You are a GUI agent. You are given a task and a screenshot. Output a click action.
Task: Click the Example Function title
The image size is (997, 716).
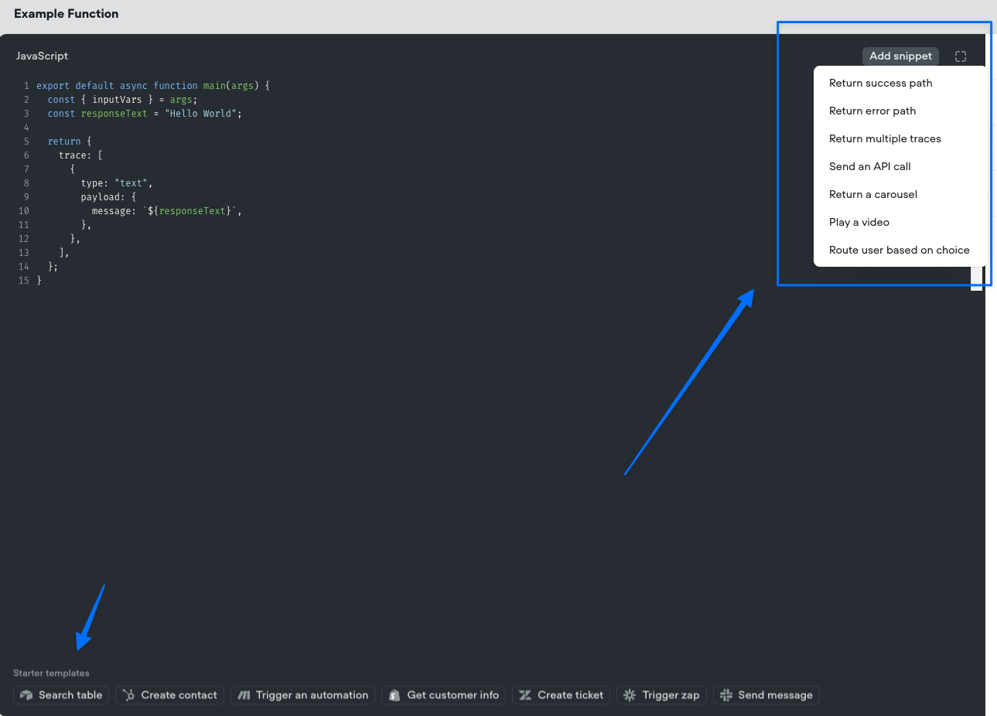click(x=67, y=14)
